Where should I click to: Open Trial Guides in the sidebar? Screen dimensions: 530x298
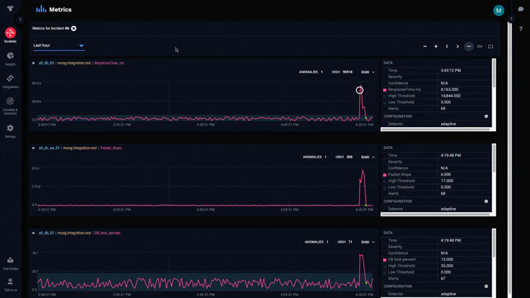[10, 261]
